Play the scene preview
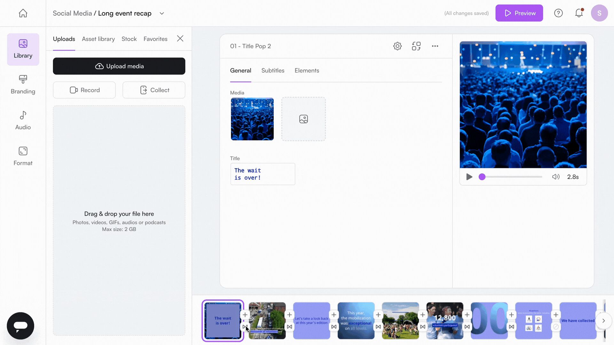The height and width of the screenshot is (345, 614). [x=469, y=177]
